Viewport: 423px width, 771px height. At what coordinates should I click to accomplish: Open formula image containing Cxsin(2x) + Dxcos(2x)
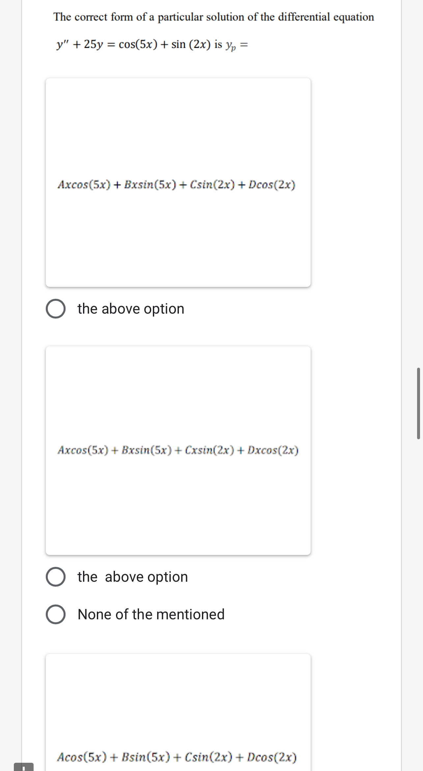(178, 450)
